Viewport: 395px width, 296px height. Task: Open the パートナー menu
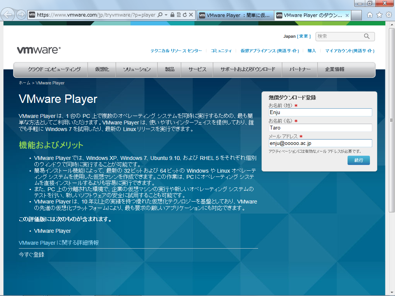coord(300,69)
